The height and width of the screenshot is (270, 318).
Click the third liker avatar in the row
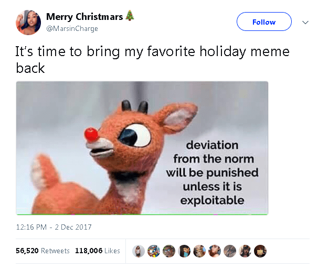coord(169,251)
